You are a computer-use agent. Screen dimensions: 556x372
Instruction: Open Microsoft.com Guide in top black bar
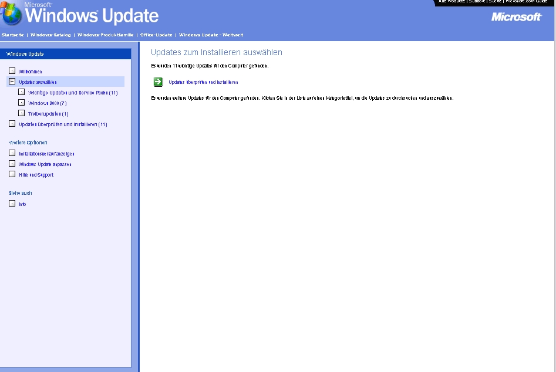click(527, 1)
